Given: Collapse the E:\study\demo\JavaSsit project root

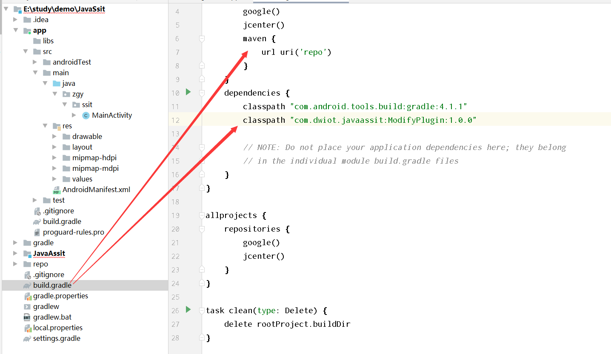Looking at the screenshot, I should (6, 8).
